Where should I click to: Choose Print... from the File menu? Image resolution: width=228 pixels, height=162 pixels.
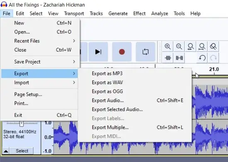click(x=39, y=104)
